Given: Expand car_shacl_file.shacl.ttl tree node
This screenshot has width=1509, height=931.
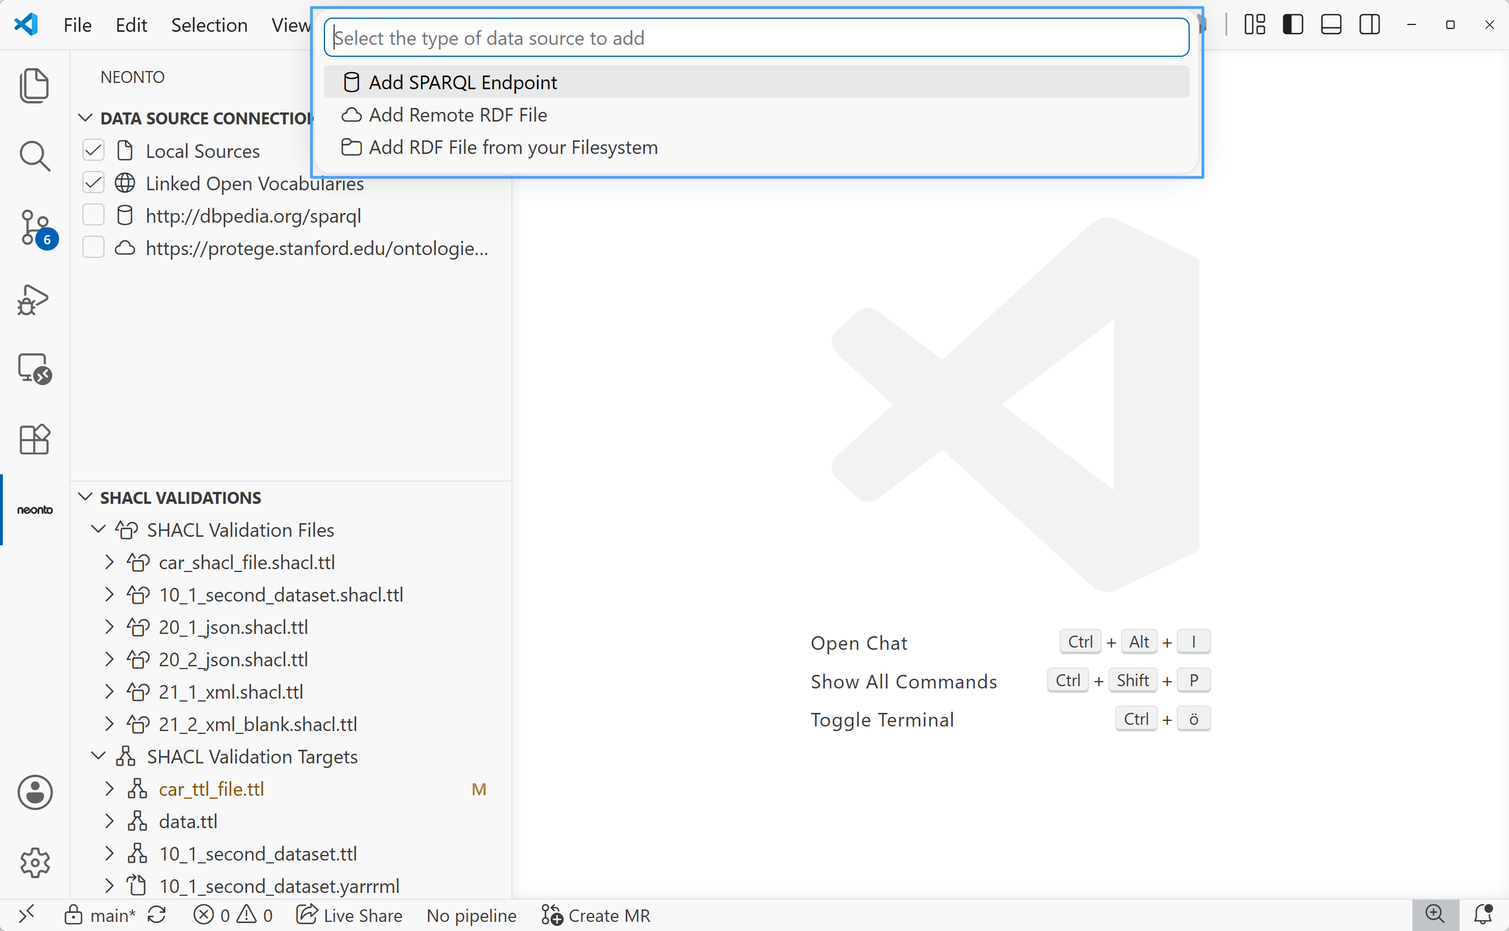Looking at the screenshot, I should [109, 562].
